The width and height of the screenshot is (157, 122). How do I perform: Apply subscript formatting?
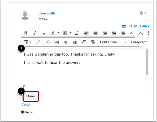(x=141, y=33)
